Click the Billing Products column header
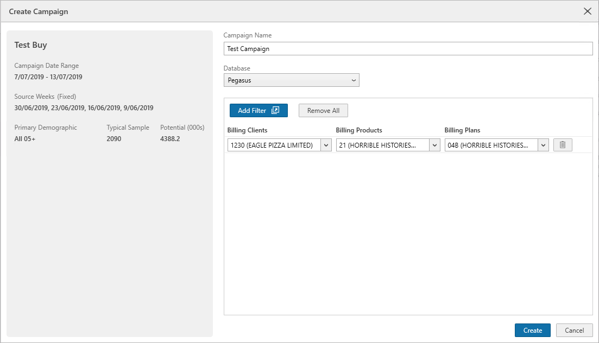Viewport: 599px width, 343px height. 359,130
